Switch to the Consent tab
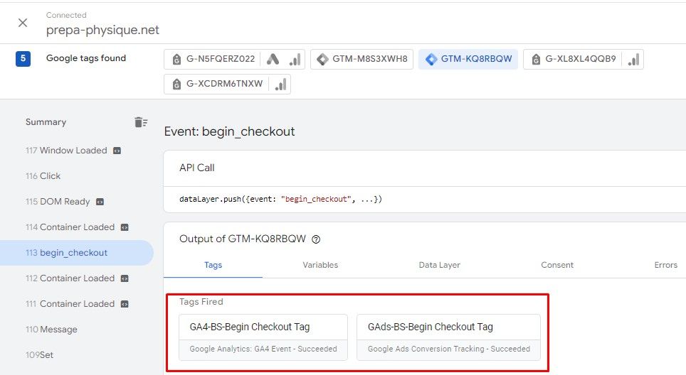 click(x=557, y=265)
